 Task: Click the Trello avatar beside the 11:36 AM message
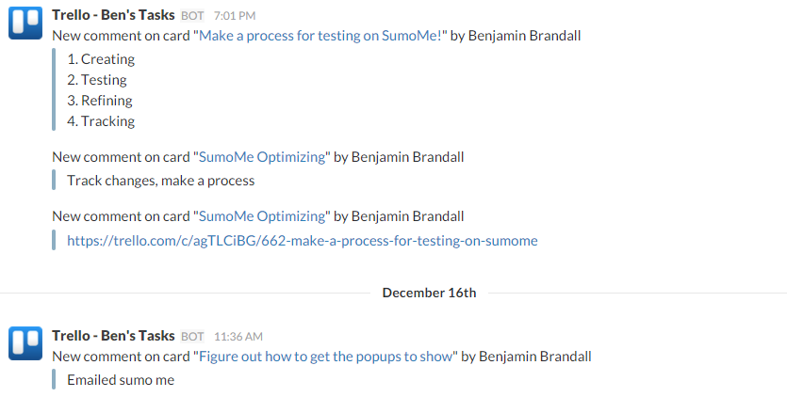coord(25,343)
